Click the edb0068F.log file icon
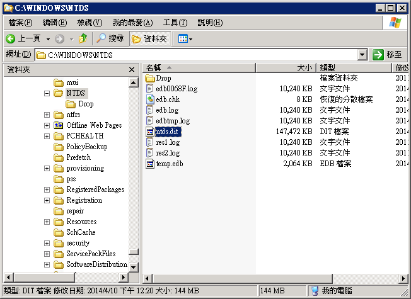 pos(150,89)
